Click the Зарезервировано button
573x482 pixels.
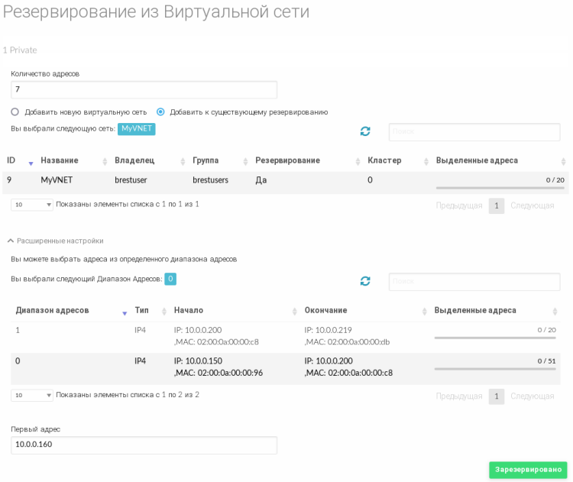(528, 469)
